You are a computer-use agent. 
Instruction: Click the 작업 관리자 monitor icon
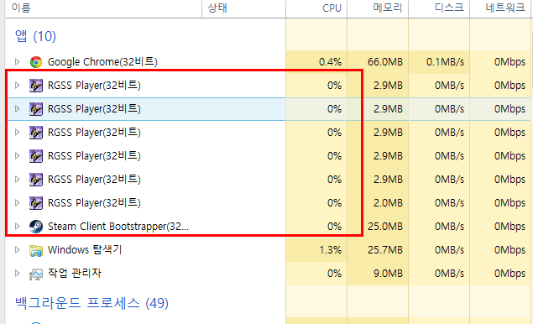(36, 274)
